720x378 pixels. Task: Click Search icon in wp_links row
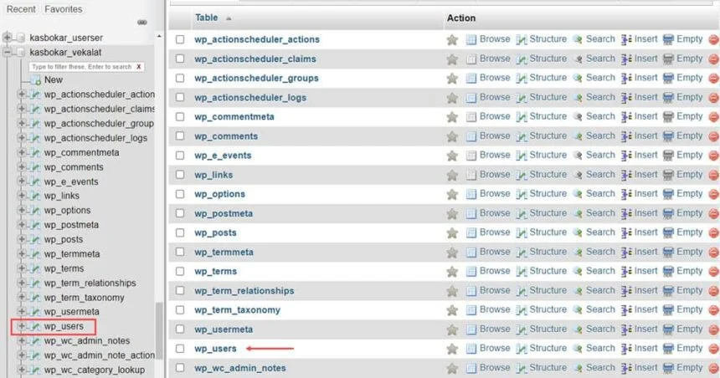pyautogui.click(x=578, y=175)
